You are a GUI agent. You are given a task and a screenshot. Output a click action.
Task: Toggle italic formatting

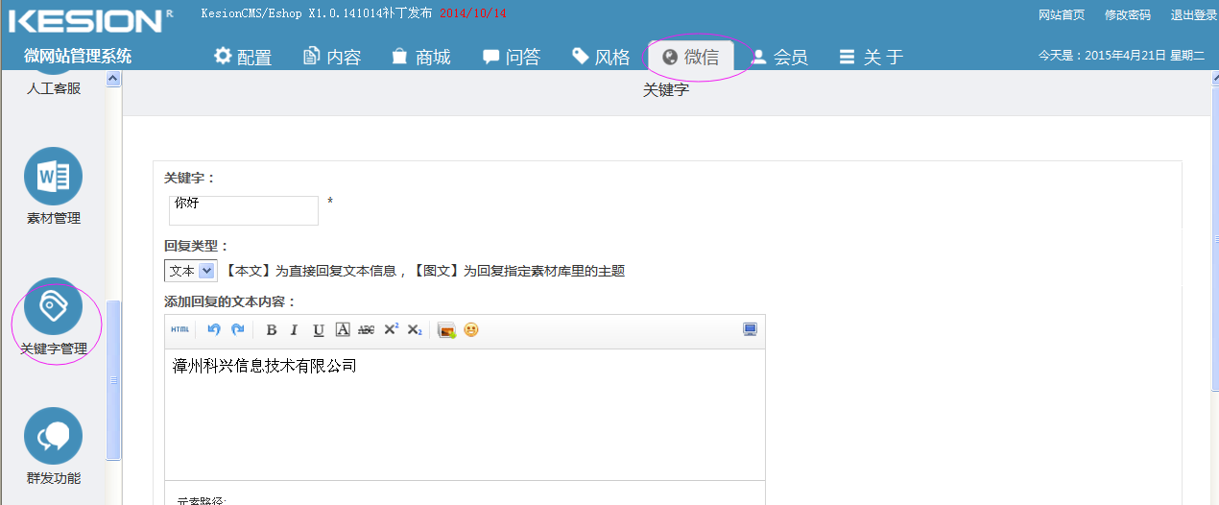pyautogui.click(x=295, y=330)
